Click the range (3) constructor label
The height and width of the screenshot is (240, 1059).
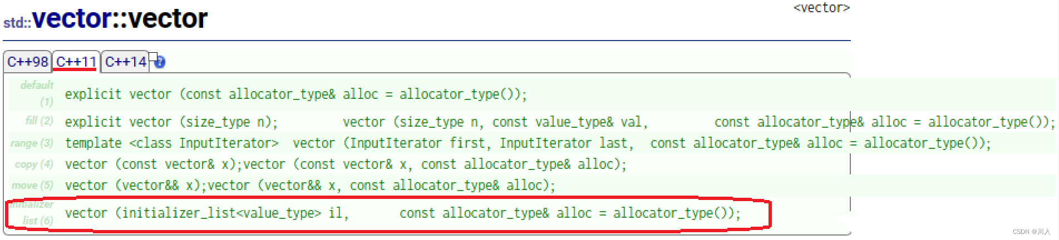(32, 143)
